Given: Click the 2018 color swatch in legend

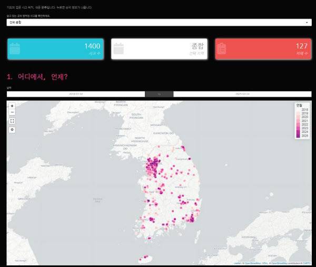Looking at the screenshot, I should [x=298, y=110].
